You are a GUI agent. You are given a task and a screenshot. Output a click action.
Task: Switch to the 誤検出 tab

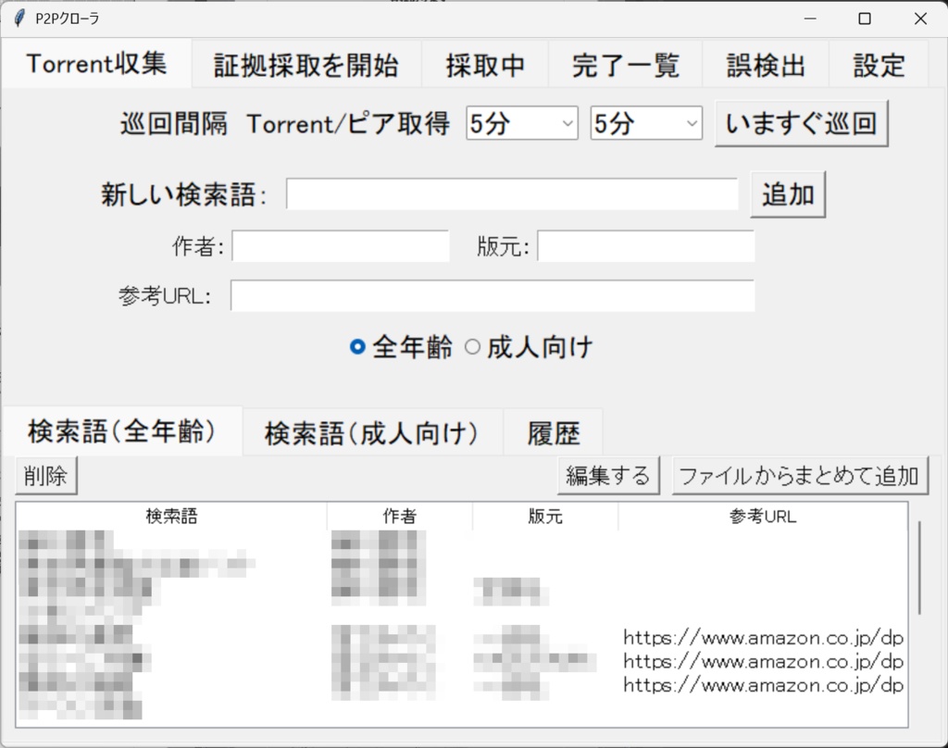tap(765, 64)
